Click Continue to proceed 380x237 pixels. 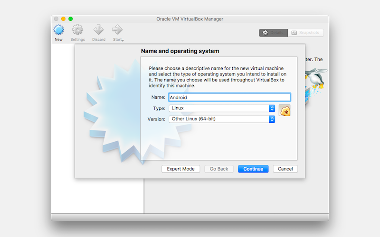coord(253,169)
